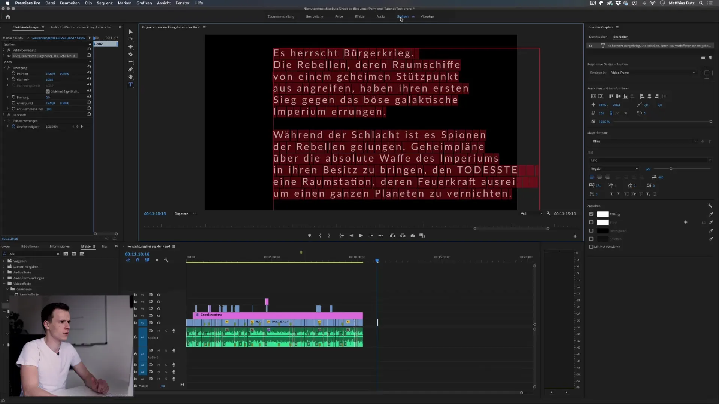Viewport: 719px width, 404px height.
Task: Collapse the Bewegung effect
Action: pos(4,68)
